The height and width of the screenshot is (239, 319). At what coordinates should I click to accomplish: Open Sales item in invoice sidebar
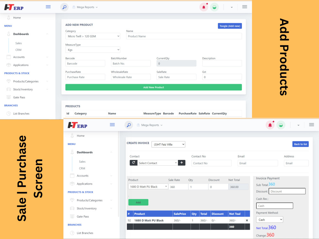click(82, 162)
